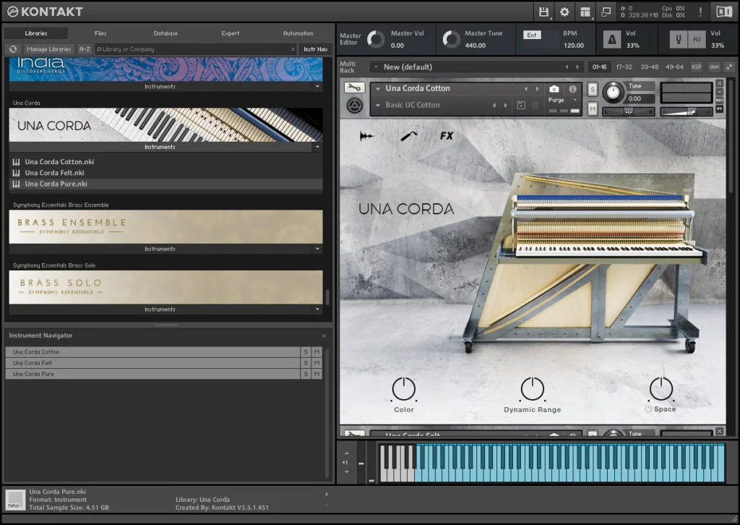Click the exclamation warning icon
The height and width of the screenshot is (525, 740).
click(x=700, y=12)
